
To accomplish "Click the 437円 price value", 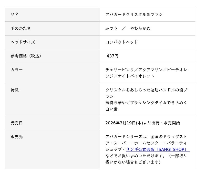I will tap(112, 56).
